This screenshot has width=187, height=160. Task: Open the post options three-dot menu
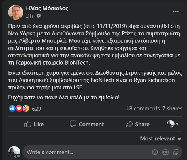[176, 12]
